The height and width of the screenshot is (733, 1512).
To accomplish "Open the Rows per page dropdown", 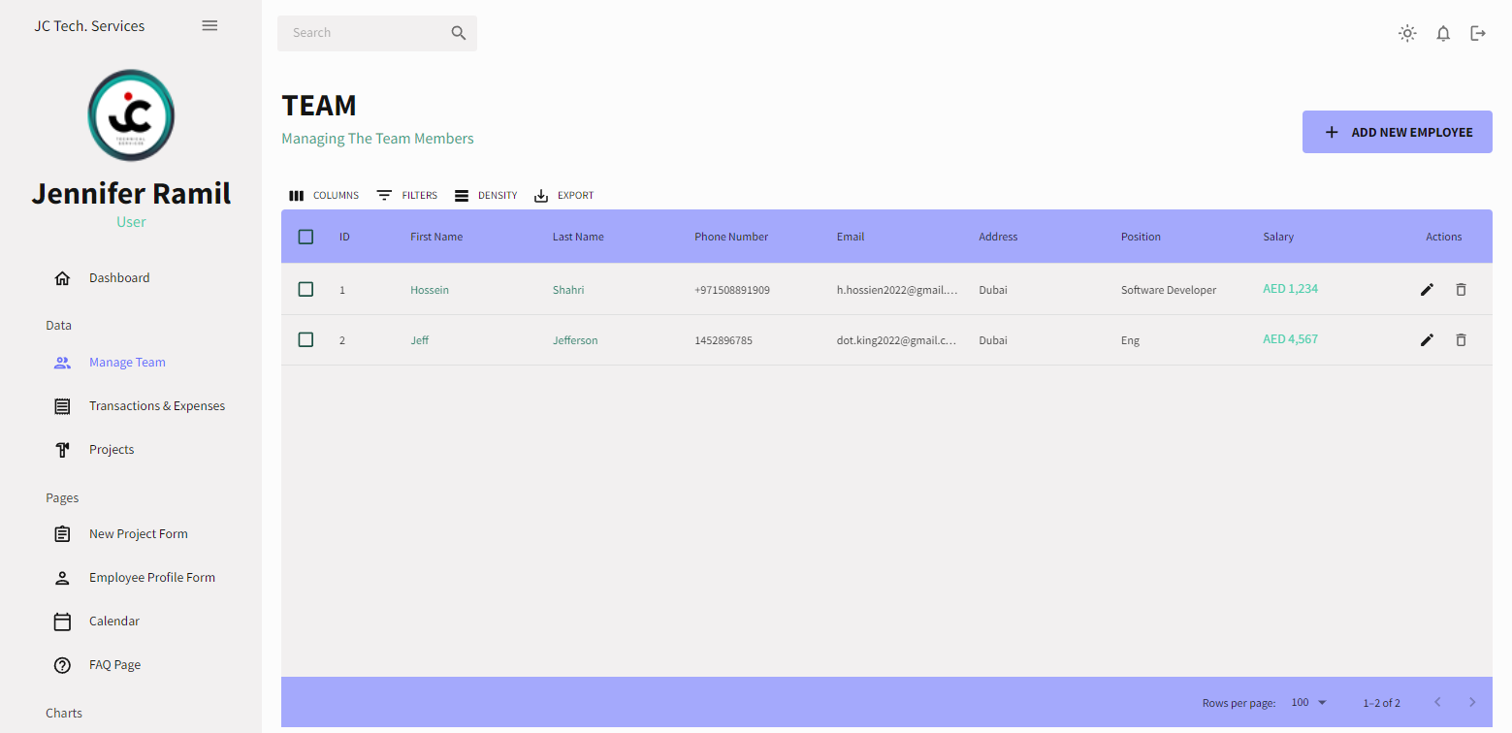I will (x=1308, y=702).
